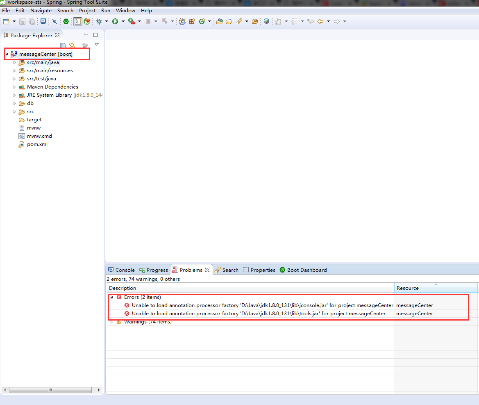Viewport: 479px width, 405px height.
Task: Open the Edit menu
Action: (20, 10)
